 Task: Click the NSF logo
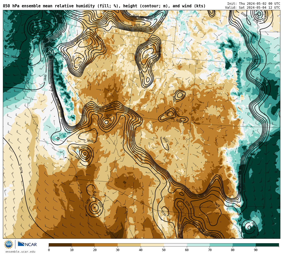9,244
